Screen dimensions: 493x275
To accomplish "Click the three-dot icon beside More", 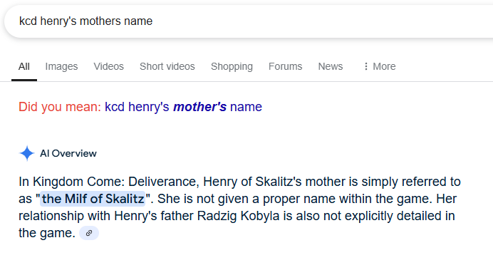I will click(x=365, y=66).
